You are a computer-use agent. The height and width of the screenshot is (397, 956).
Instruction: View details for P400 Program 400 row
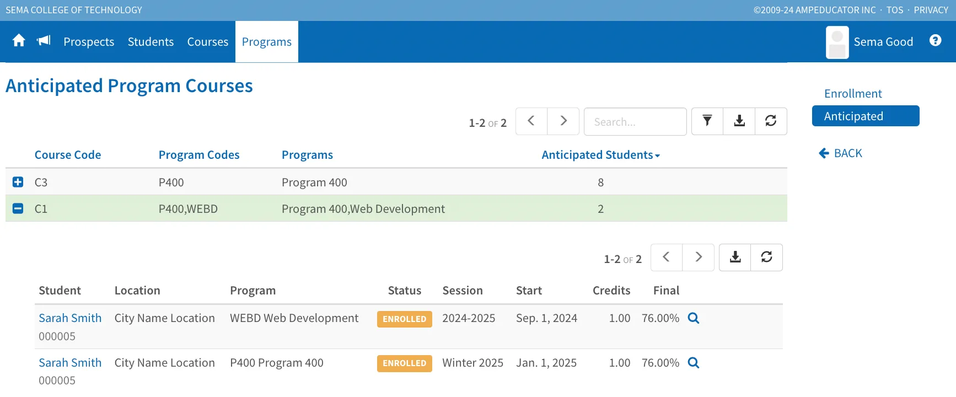(x=694, y=363)
